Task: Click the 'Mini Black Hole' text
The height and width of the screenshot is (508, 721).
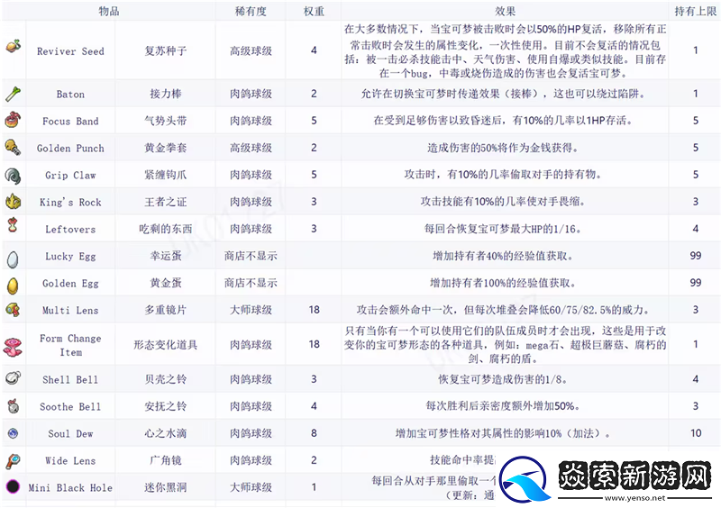Action: [x=70, y=487]
